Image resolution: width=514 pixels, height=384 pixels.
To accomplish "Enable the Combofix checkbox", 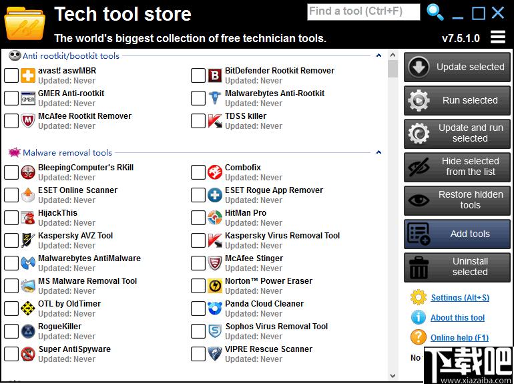I will click(198, 172).
